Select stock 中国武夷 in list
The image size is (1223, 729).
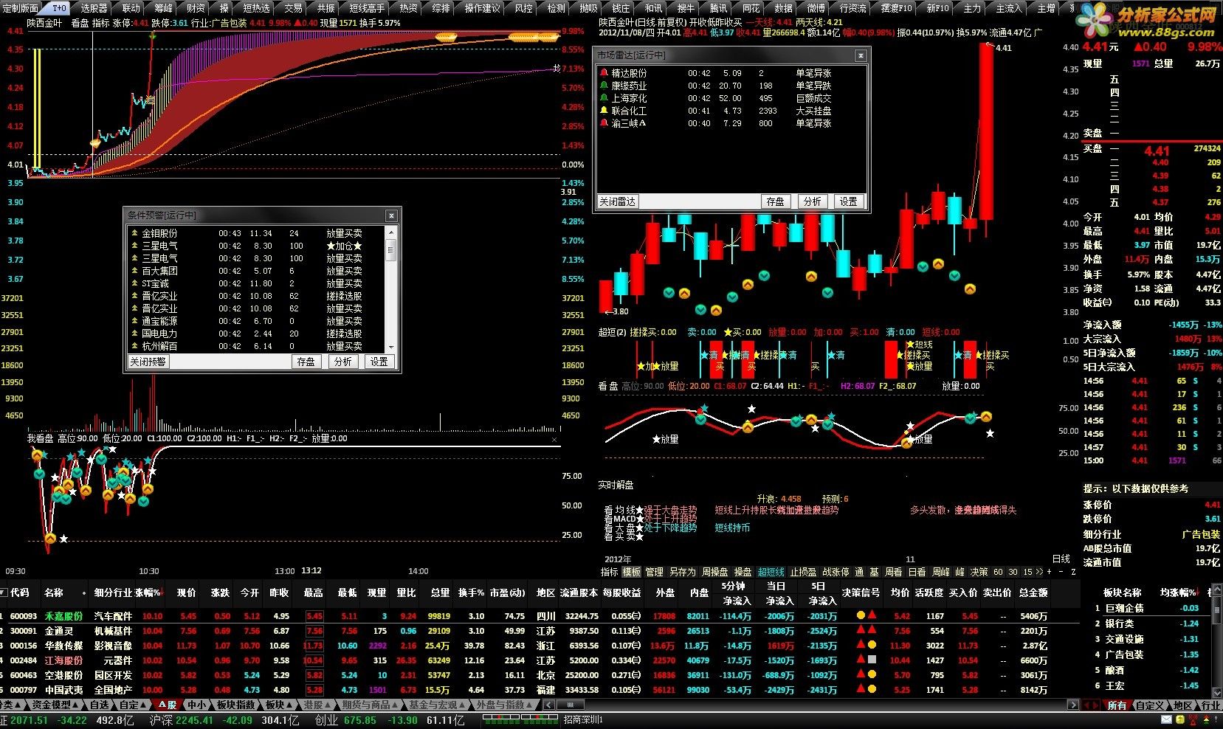63,690
